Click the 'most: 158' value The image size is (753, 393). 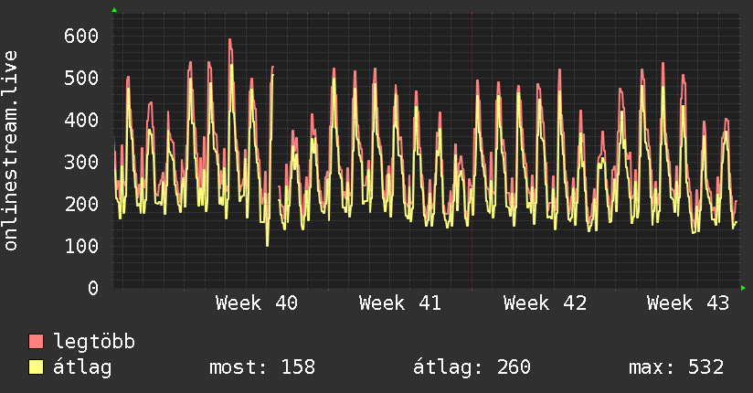(262, 367)
